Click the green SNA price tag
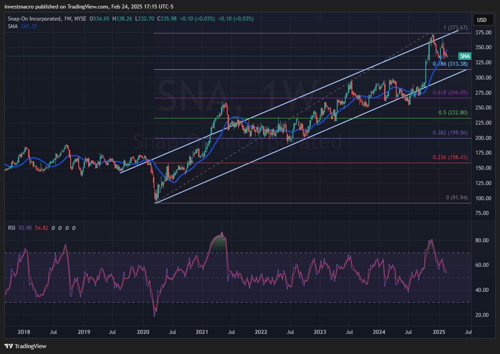Viewport: 500px width, 354px height. [465, 56]
